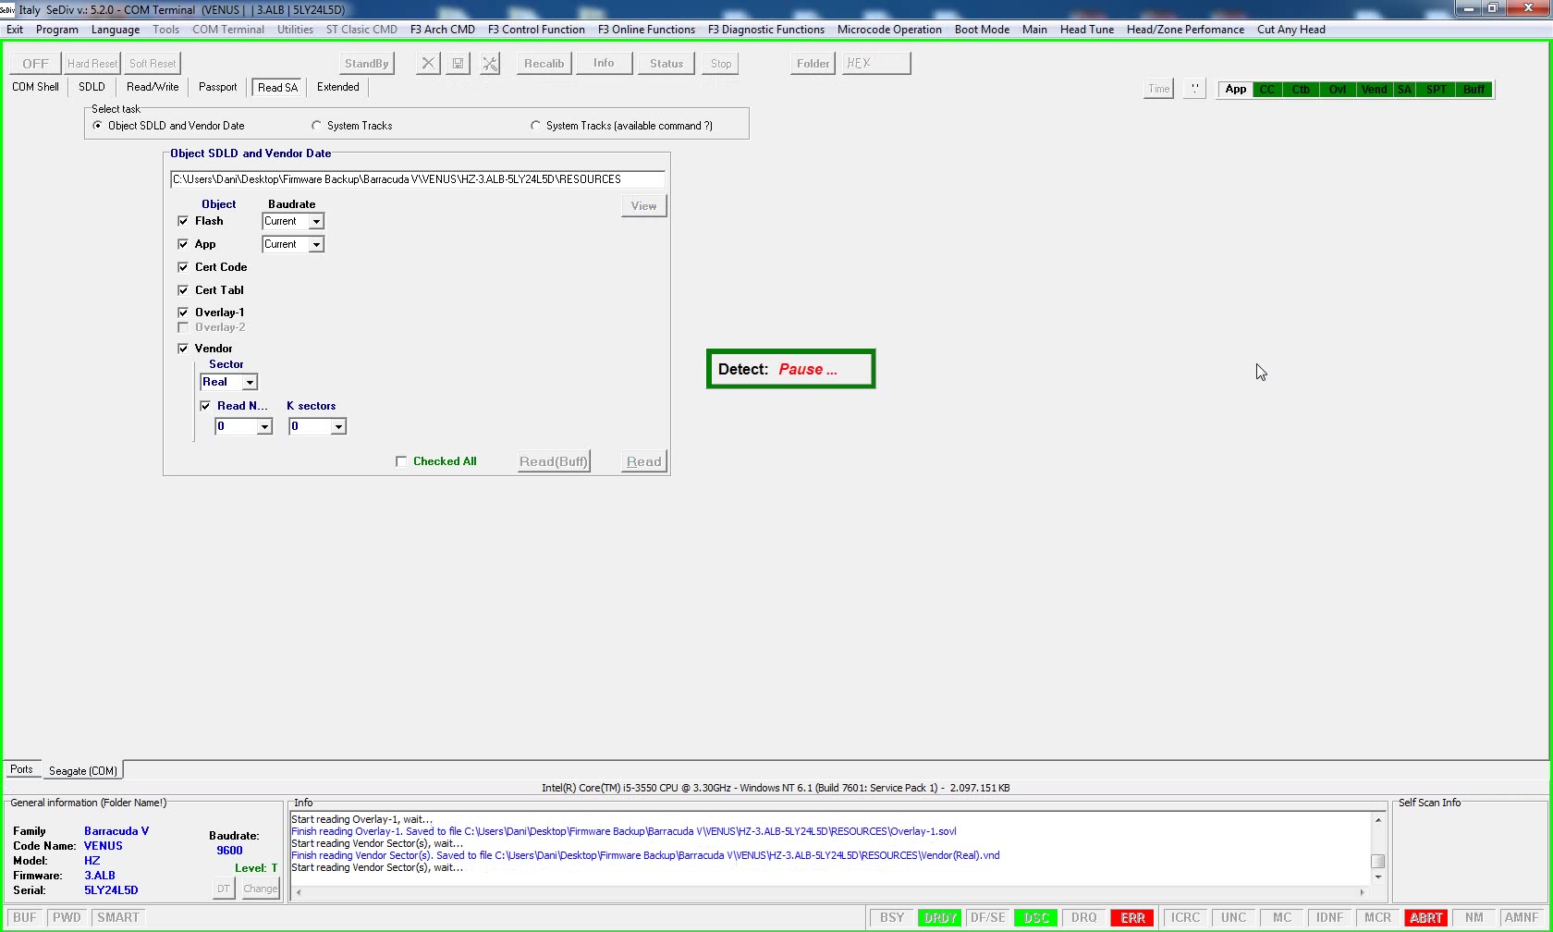This screenshot has height=932, width=1553.
Task: Open the F3 Diagnostic Functions menu
Action: 765,30
